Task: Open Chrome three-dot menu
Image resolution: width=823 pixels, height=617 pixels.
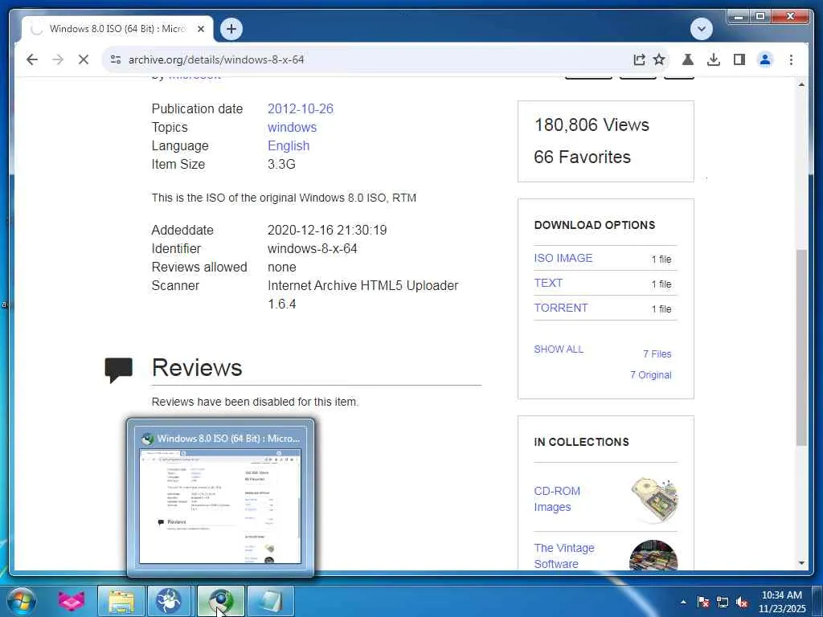Action: (x=791, y=59)
